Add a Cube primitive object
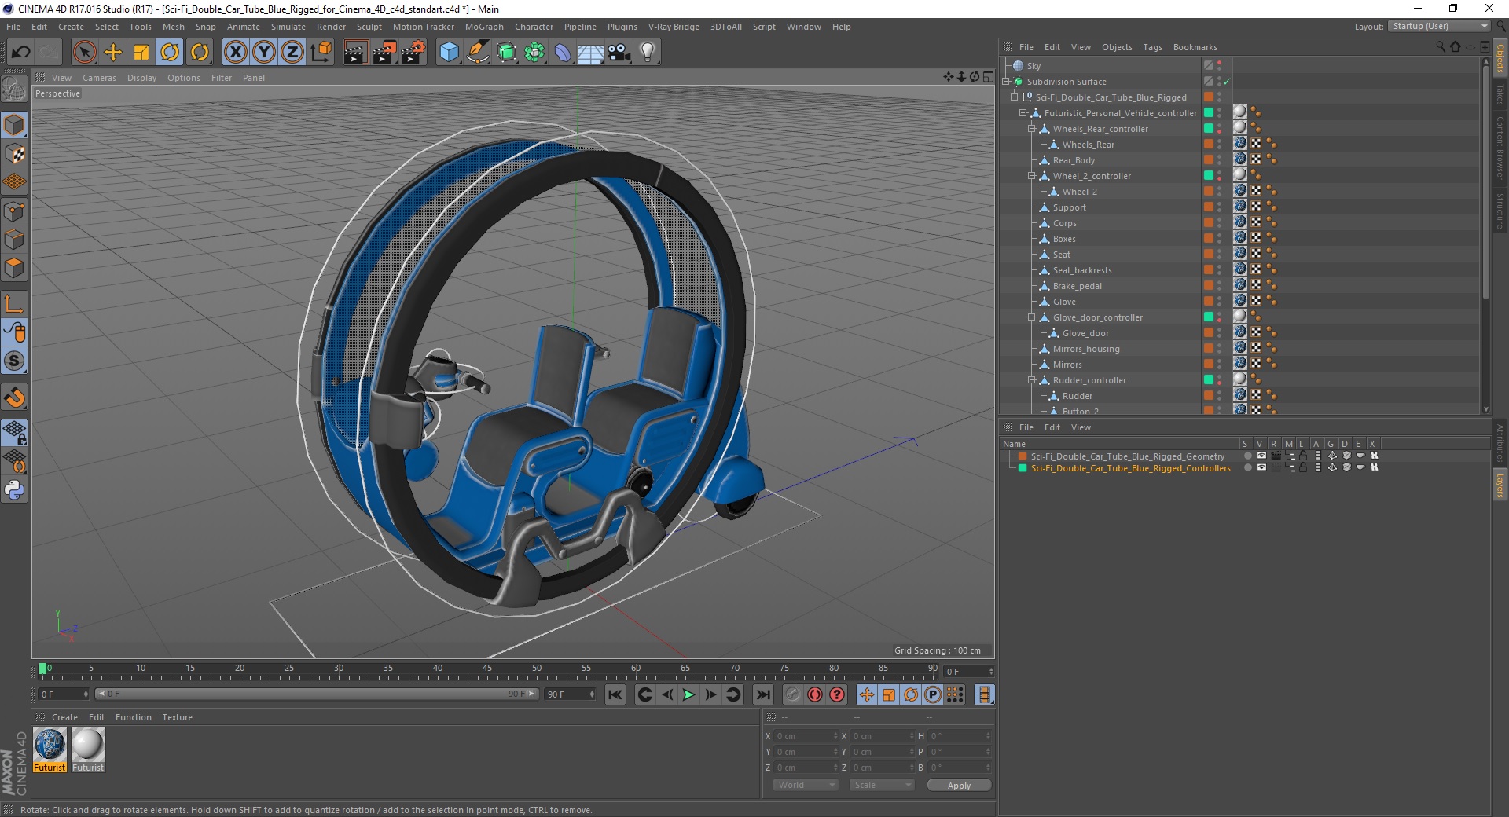 (x=449, y=53)
